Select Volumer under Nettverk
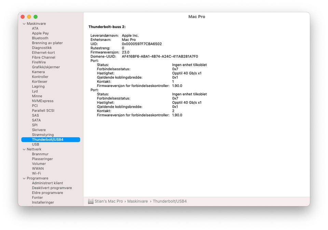The image size is (328, 230). click(39, 164)
